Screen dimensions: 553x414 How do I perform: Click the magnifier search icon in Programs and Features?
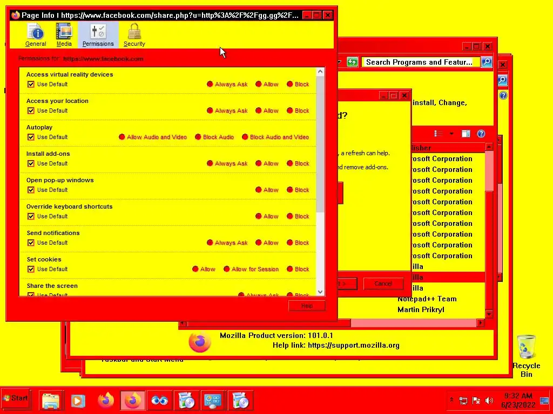(487, 63)
